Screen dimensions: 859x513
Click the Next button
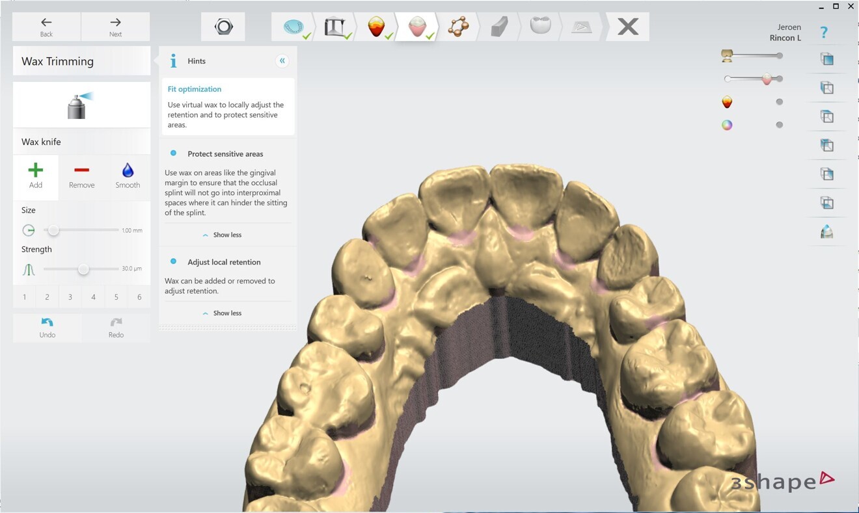tap(115, 27)
